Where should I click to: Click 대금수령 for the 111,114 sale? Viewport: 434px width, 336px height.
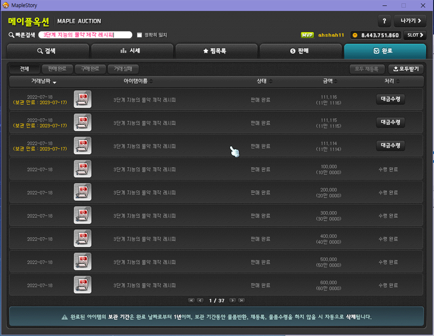click(391, 145)
